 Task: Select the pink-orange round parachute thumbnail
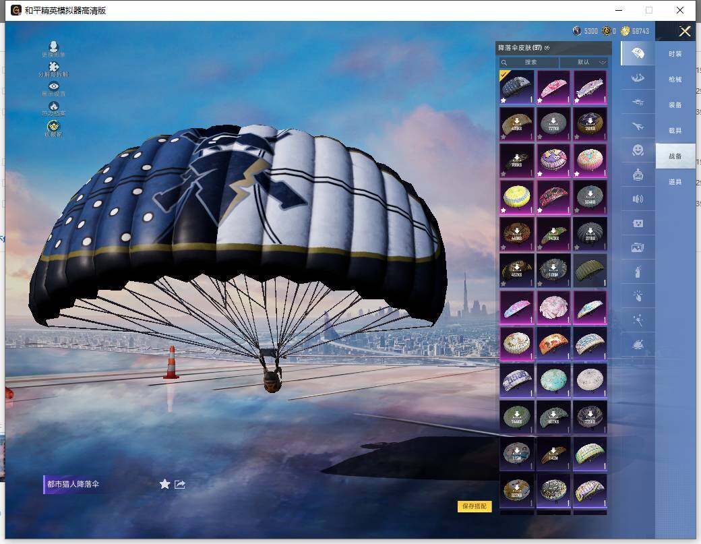[x=590, y=160]
